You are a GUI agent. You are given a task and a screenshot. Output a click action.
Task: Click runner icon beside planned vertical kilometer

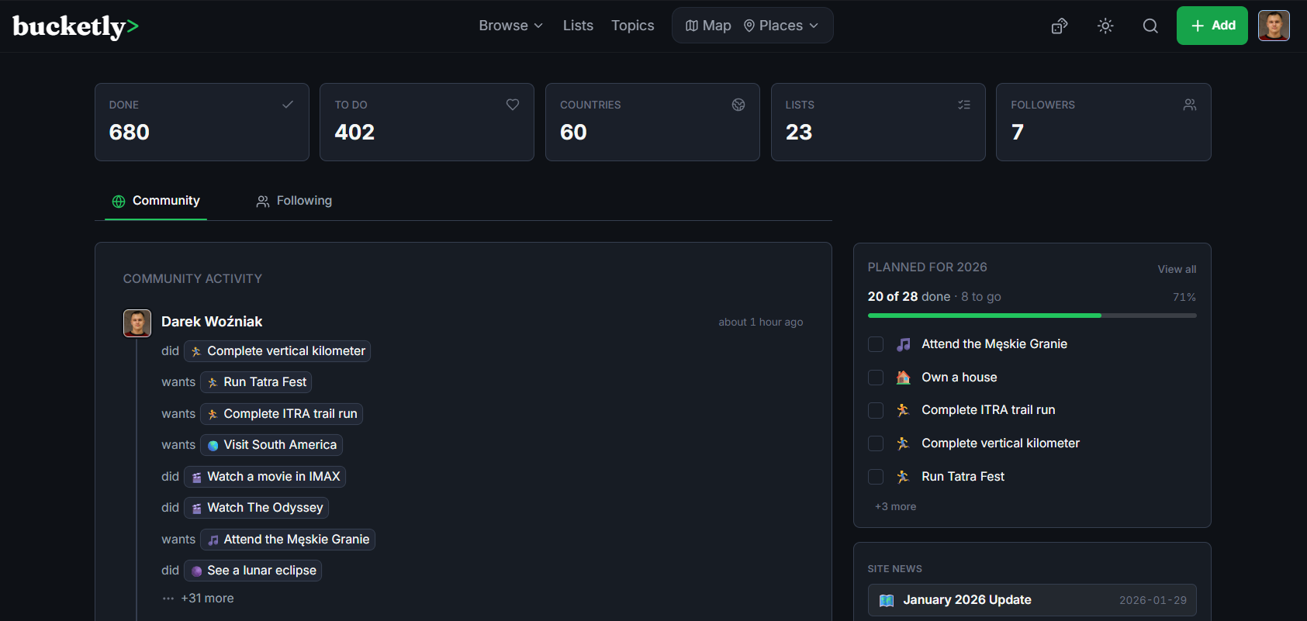pyautogui.click(x=904, y=443)
